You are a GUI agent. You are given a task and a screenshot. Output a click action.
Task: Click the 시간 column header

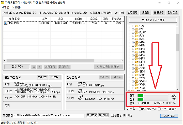point(44,19)
